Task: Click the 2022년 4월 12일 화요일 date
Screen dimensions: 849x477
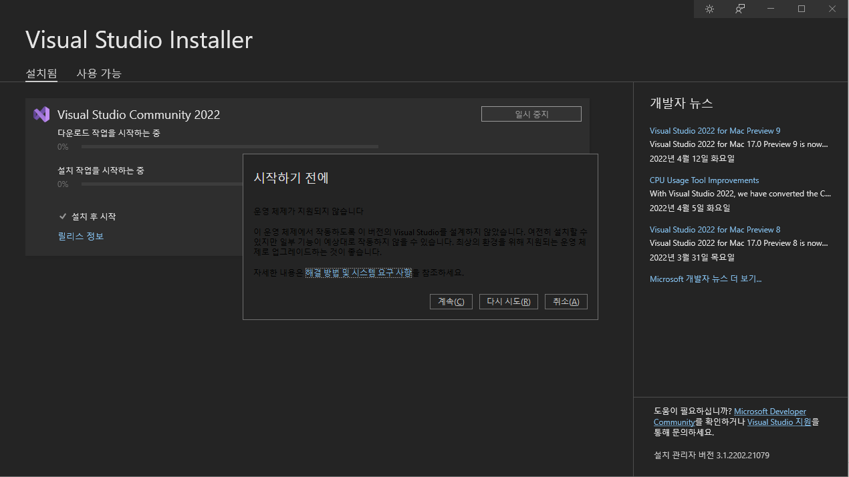Action: [x=692, y=159]
